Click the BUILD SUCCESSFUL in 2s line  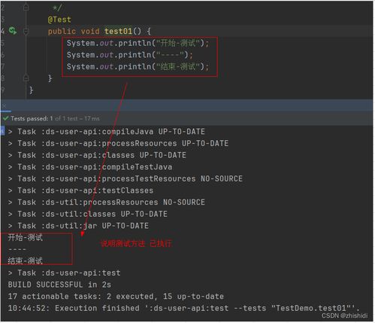click(x=59, y=285)
